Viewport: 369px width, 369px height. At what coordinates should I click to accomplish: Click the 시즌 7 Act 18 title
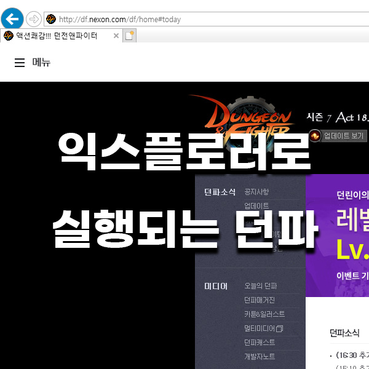coord(338,117)
